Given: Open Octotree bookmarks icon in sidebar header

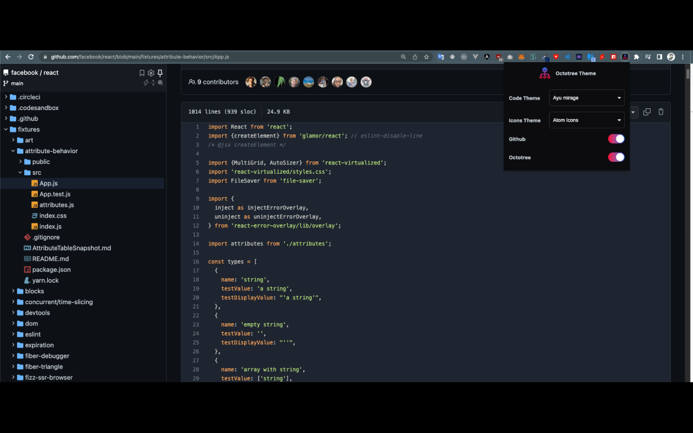Looking at the screenshot, I should tap(142, 73).
